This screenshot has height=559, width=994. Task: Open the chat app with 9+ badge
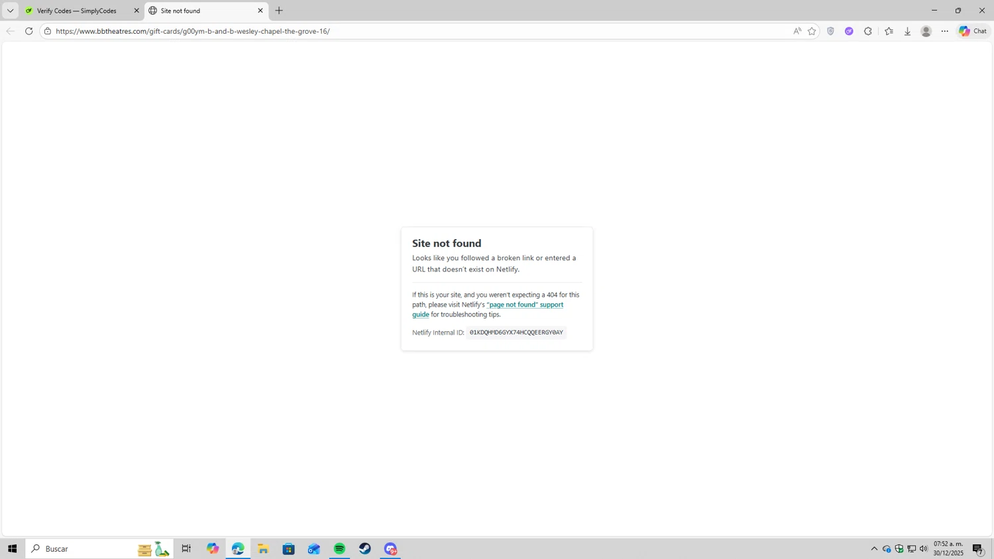(390, 548)
